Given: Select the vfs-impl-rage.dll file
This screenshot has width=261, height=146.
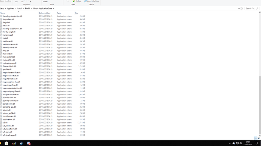Looking at the screenshot, I should pos(10,135).
